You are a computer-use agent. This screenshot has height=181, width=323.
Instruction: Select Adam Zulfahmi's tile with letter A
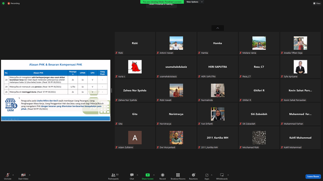click(x=135, y=137)
